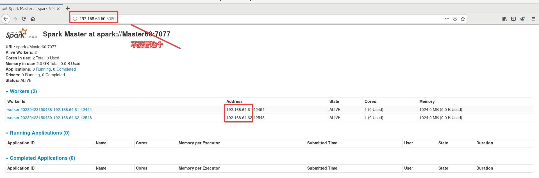Focus the address bar URL 192.168.64.60:8080
This screenshot has width=539, height=178.
[x=97, y=19]
